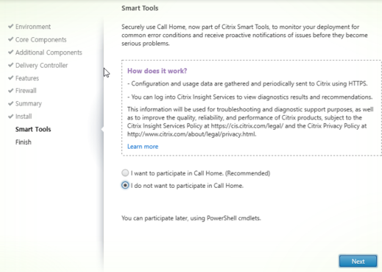Viewport: 382px width, 272px height.
Task: Click checkmark icon next to Core Components
Action: pos(11,39)
